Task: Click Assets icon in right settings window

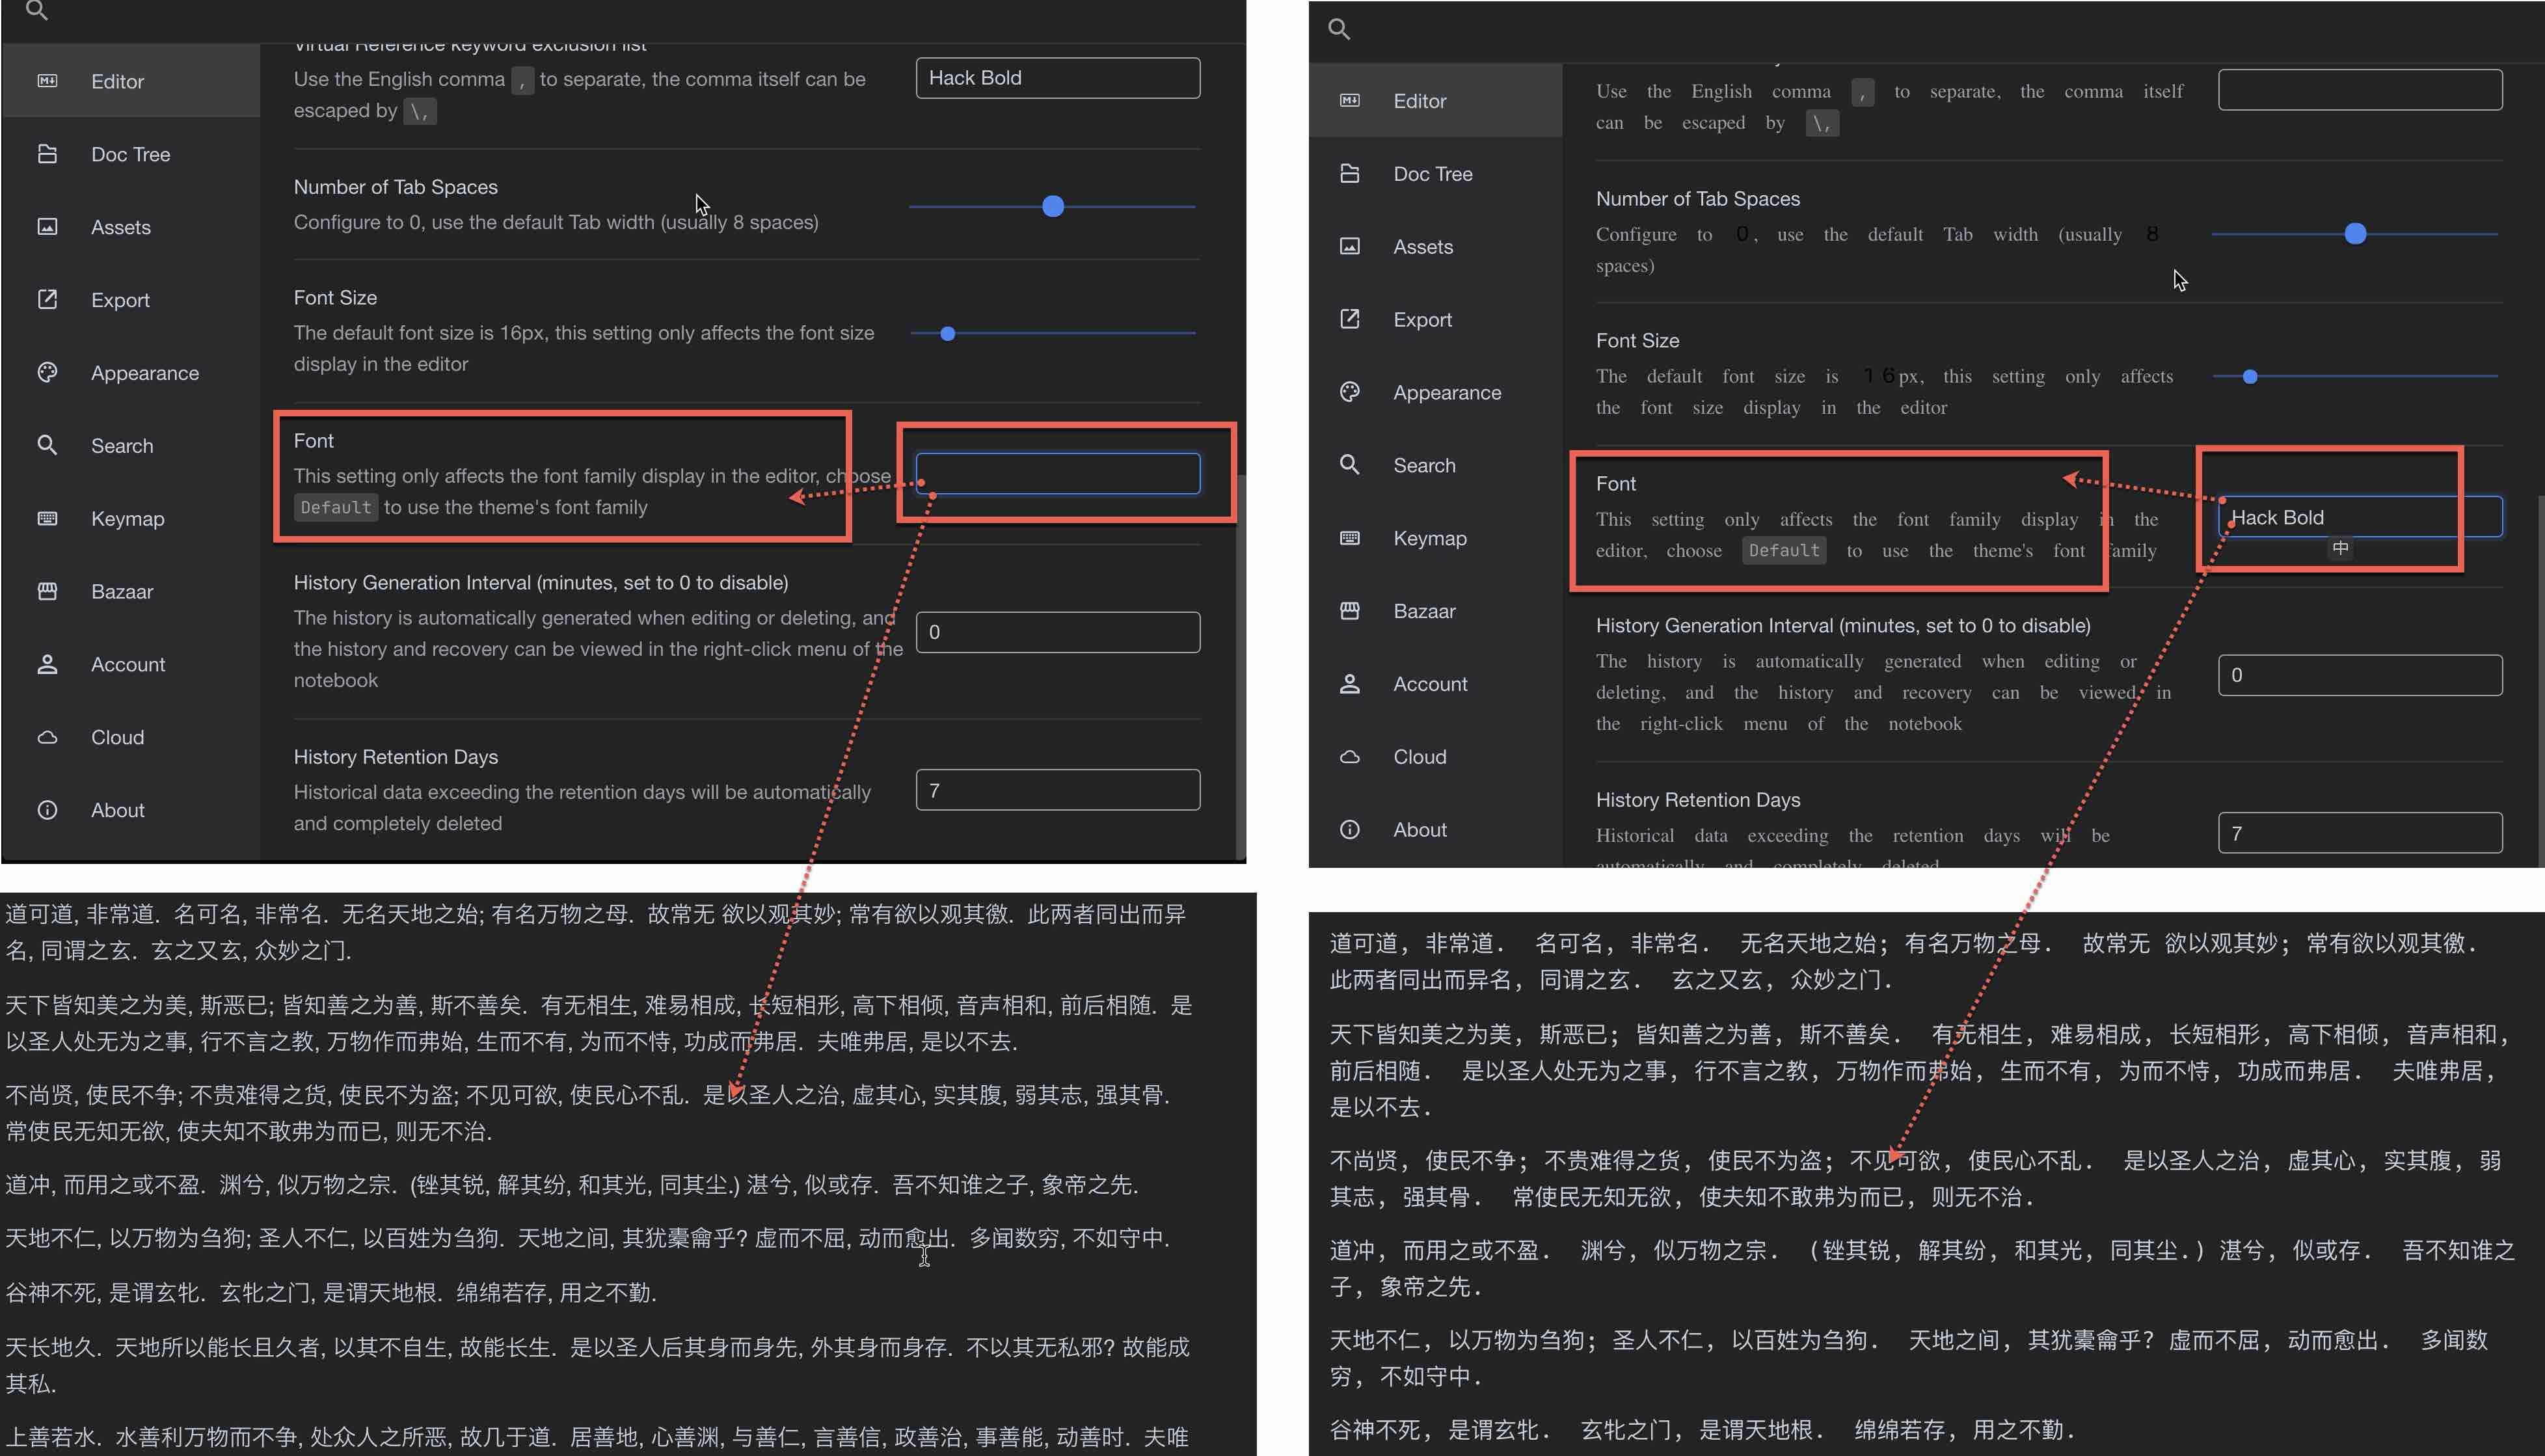Action: point(1349,246)
